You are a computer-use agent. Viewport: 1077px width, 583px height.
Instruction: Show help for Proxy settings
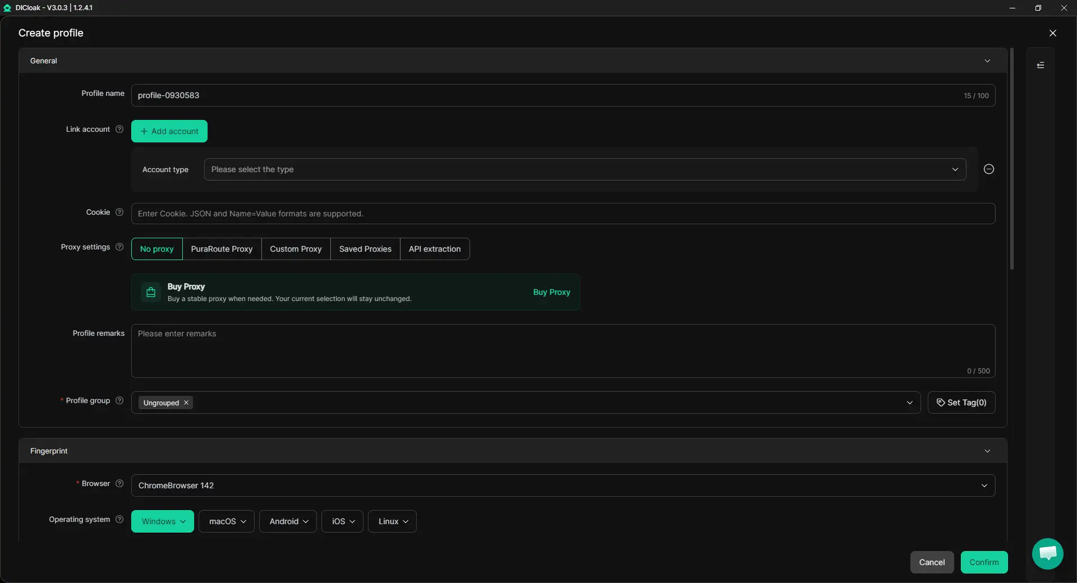[119, 247]
